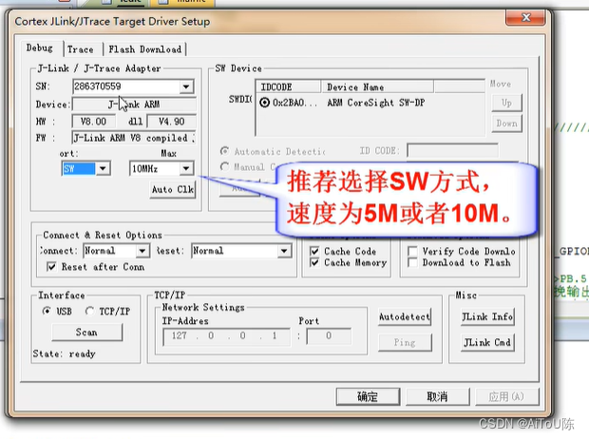Viewport: 589px width, 439px height.
Task: Open the Trace tab
Action: click(81, 49)
